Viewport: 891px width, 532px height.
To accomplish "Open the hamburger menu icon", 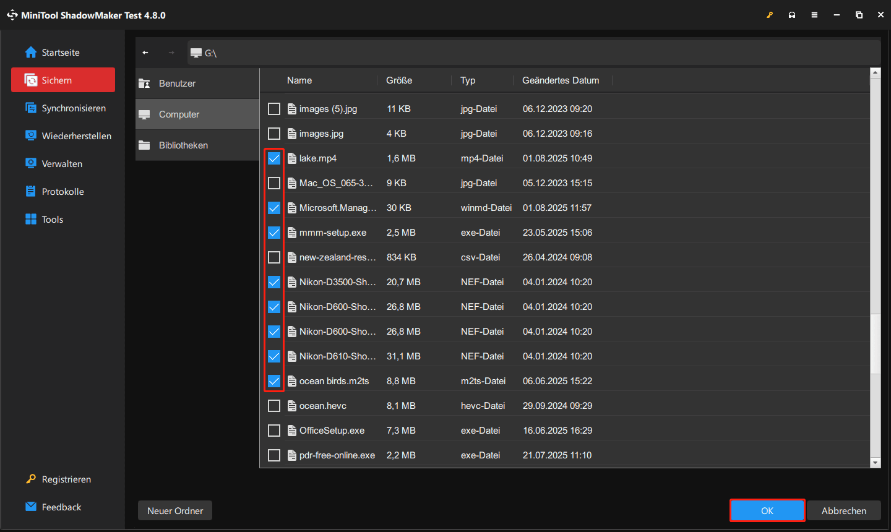I will [814, 15].
